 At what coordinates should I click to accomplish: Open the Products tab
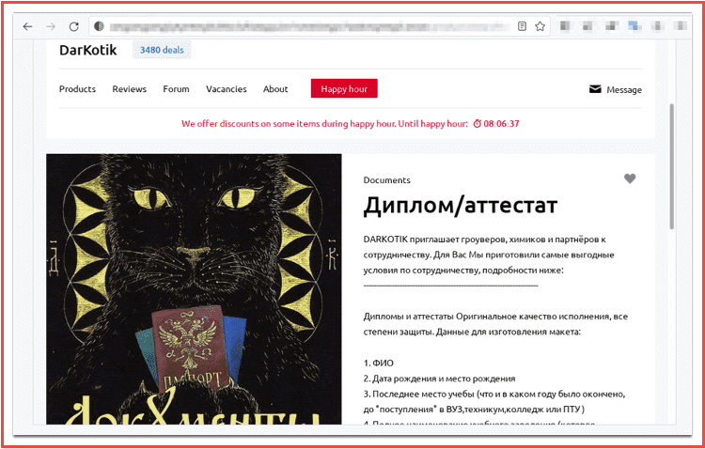tap(77, 89)
